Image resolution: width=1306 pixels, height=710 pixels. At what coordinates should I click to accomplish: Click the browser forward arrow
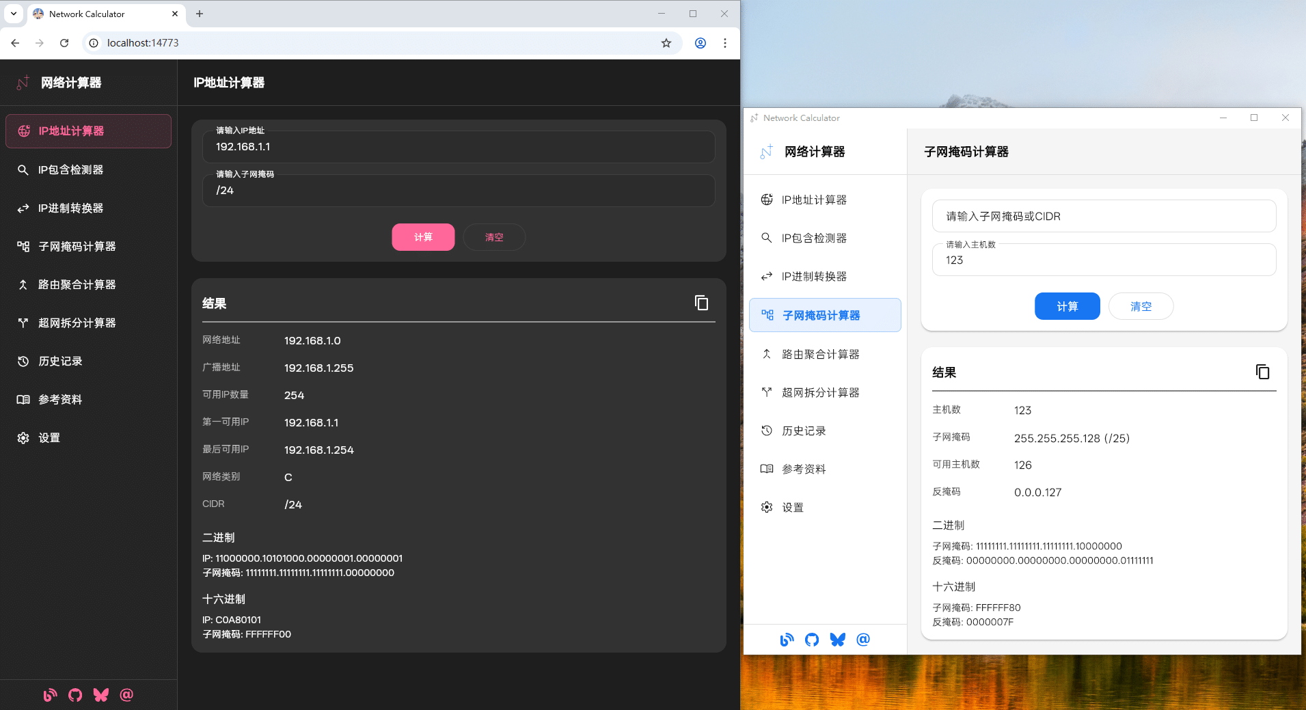40,43
